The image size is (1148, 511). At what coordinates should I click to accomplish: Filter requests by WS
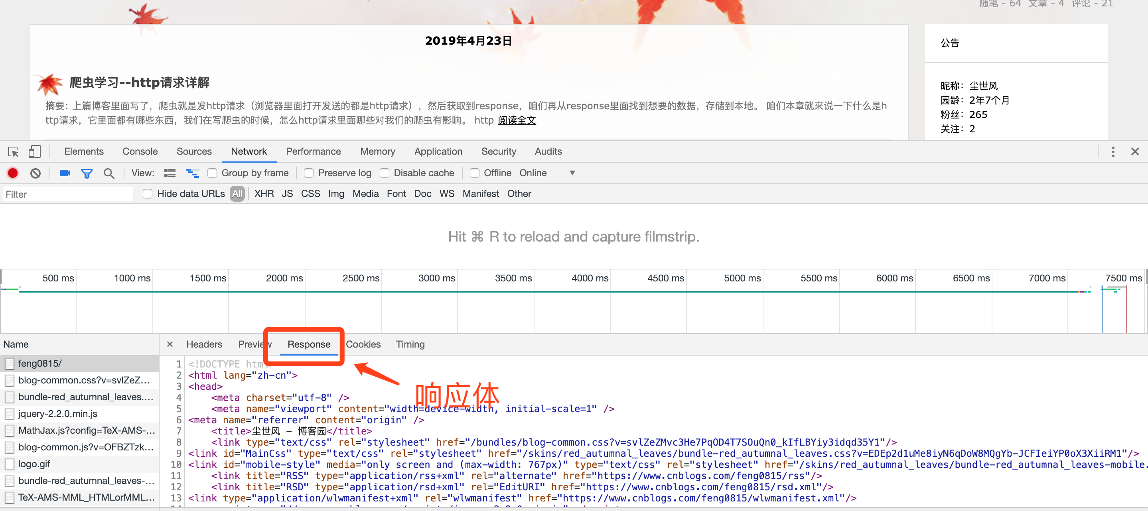447,194
